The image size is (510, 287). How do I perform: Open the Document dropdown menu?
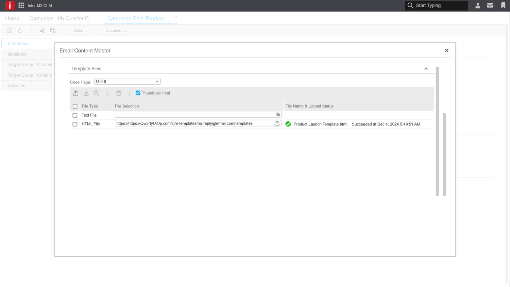coord(116,30)
